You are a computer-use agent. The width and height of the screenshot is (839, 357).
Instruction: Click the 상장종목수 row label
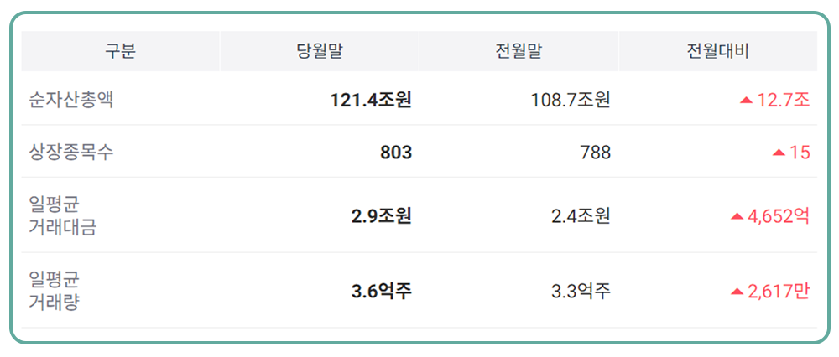[x=70, y=153]
